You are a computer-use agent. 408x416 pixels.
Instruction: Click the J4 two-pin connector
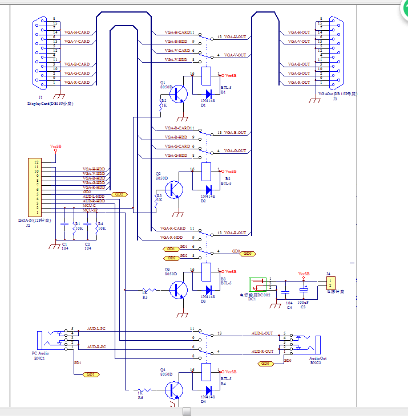(x=330, y=283)
